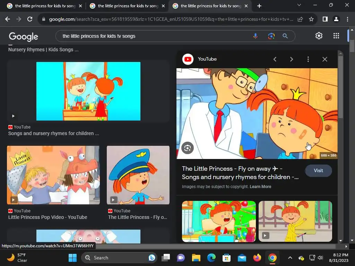Click the preview panel scrollbar
Screen dimensions: 355x266
click(340, 87)
